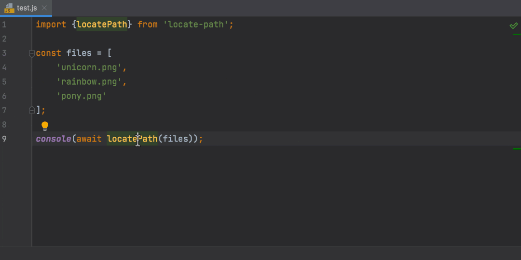
Task: Click the 'rainbow.png' string
Action: [89, 81]
